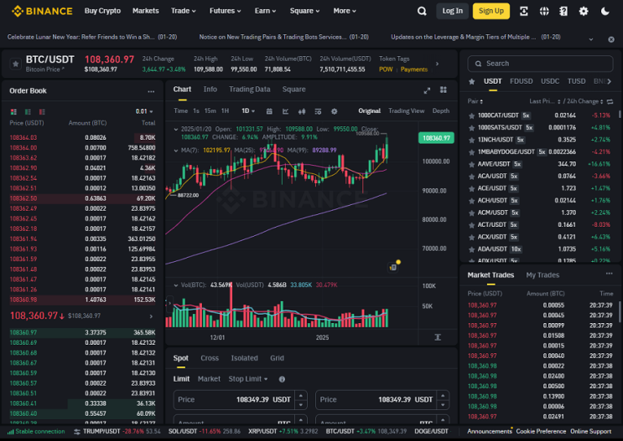
Task: Show sell orders only view
Action: pyautogui.click(x=42, y=112)
